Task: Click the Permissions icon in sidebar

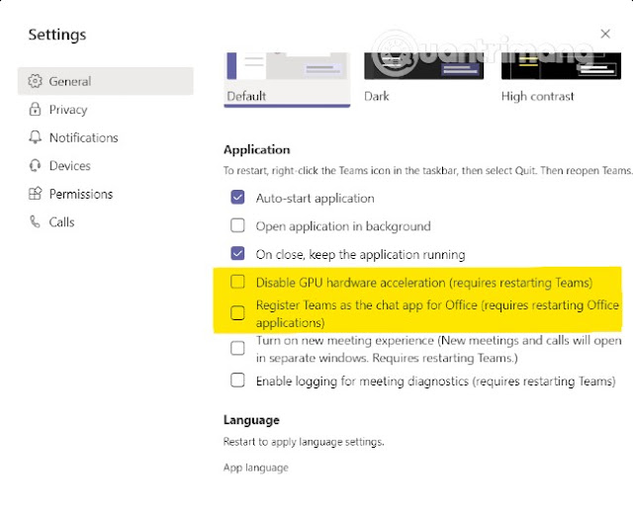Action: (x=36, y=194)
